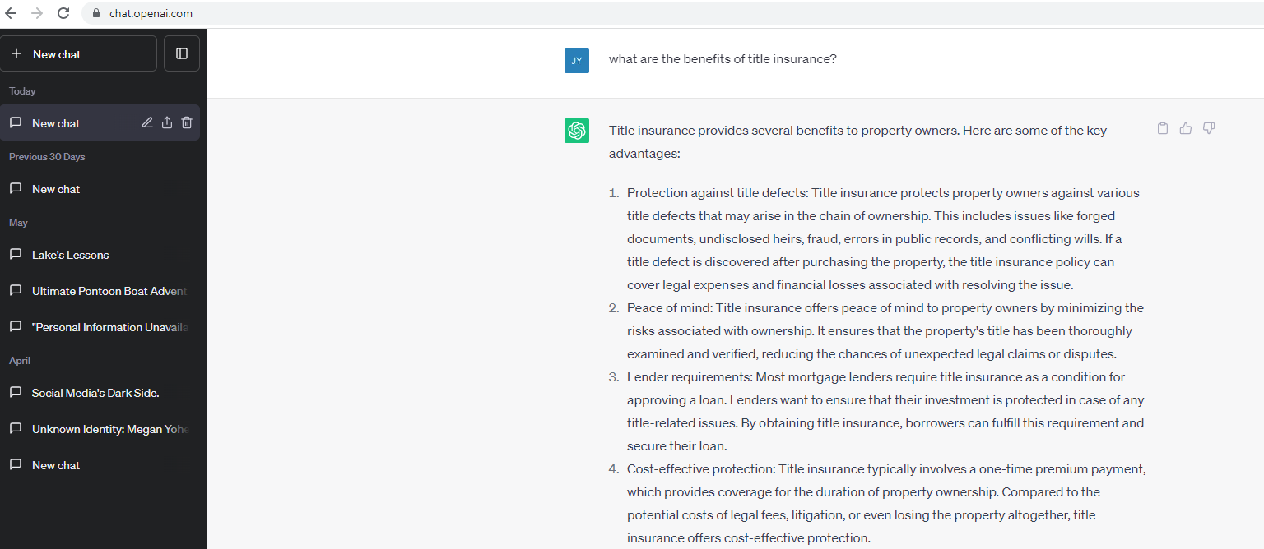Toggle the sidebar with the collapse button
Viewport: 1264px width, 549px height.
(182, 53)
